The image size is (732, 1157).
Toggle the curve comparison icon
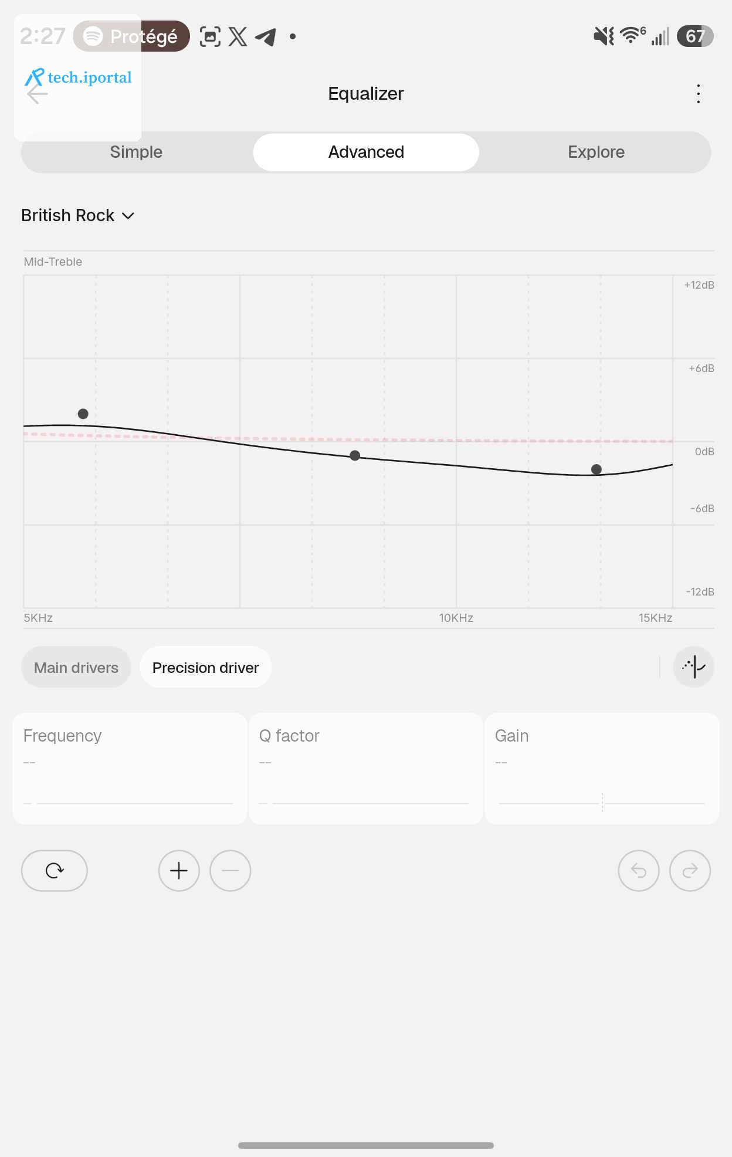coord(694,667)
